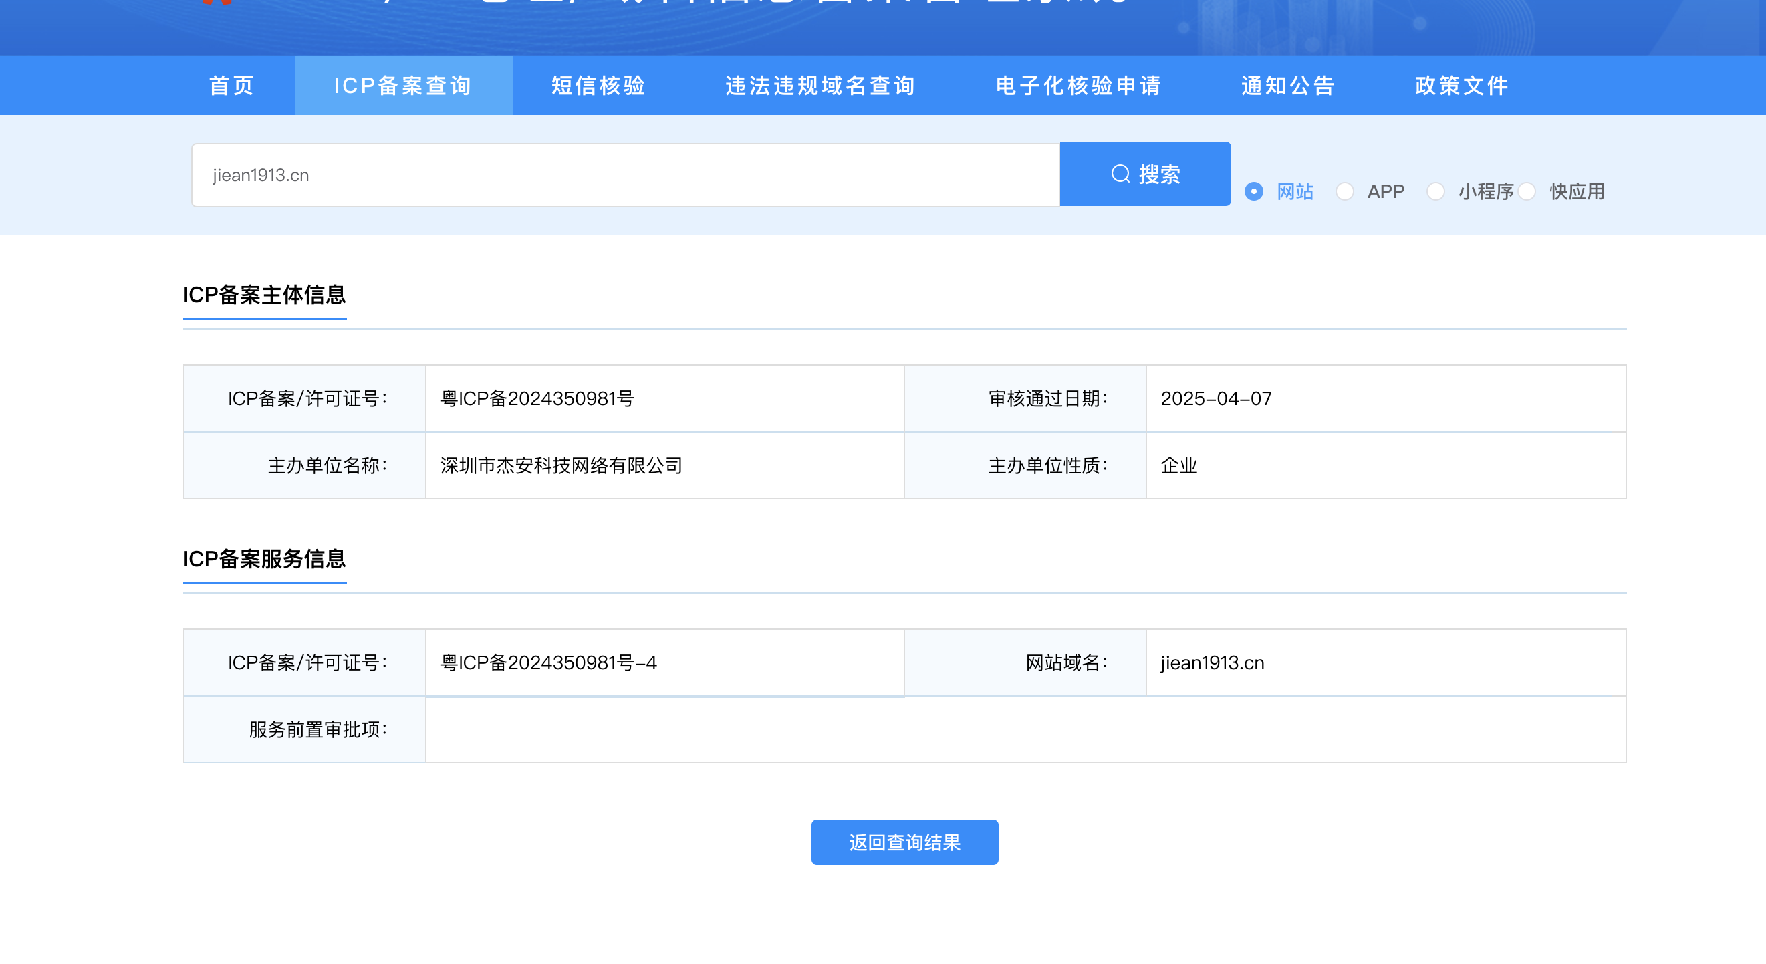The width and height of the screenshot is (1766, 964).
Task: Select the APP radio button
Action: (x=1344, y=191)
